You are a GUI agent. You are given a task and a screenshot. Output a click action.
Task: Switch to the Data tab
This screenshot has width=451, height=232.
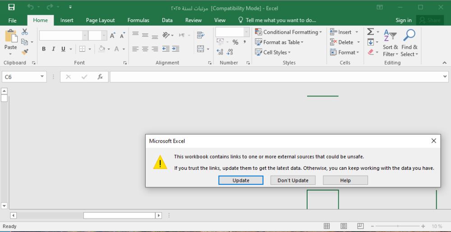tap(167, 20)
